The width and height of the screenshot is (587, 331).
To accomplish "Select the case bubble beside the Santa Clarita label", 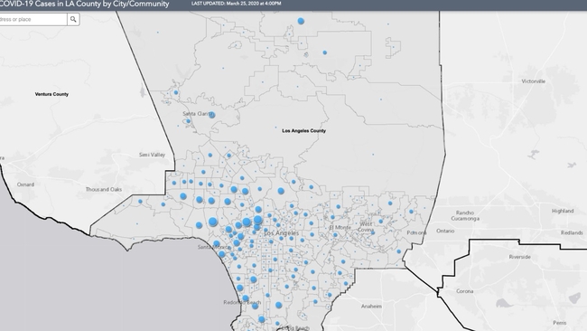I will 212,115.
